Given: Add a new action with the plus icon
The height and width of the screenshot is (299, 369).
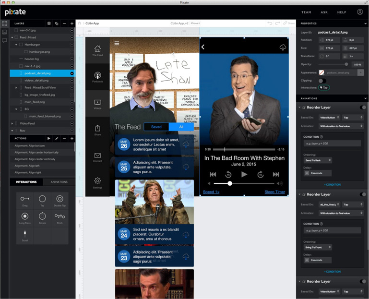Looking at the screenshot, I should tap(72, 138).
